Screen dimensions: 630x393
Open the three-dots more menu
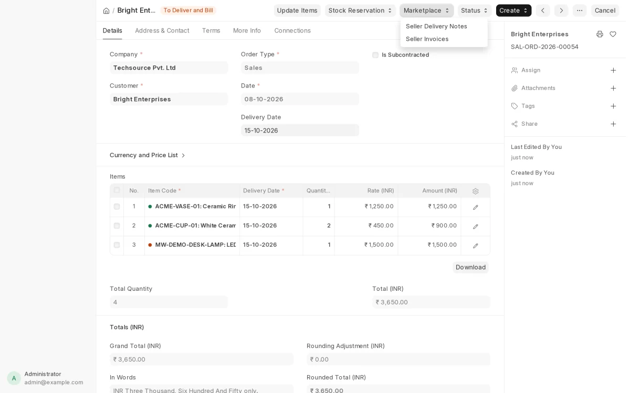580,10
